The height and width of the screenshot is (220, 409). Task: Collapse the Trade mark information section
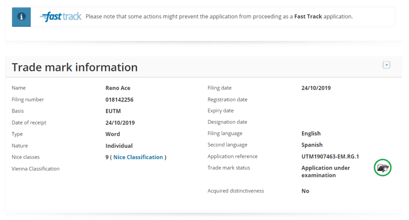(387, 65)
